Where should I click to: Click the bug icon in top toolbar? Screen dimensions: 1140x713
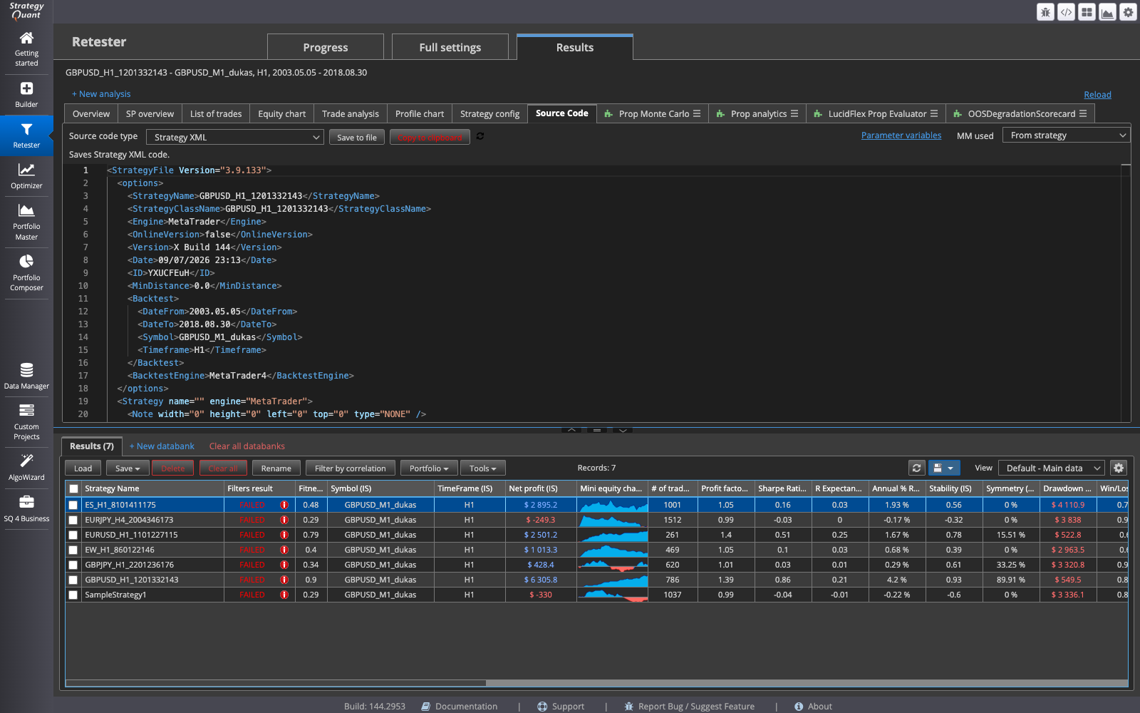point(1045,12)
